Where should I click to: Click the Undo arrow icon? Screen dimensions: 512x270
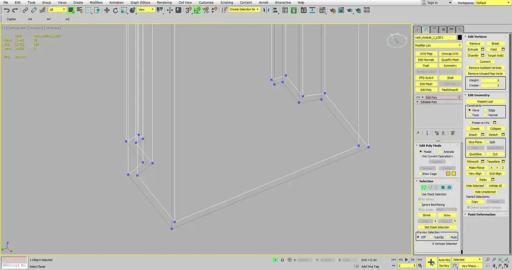[x=7, y=10]
